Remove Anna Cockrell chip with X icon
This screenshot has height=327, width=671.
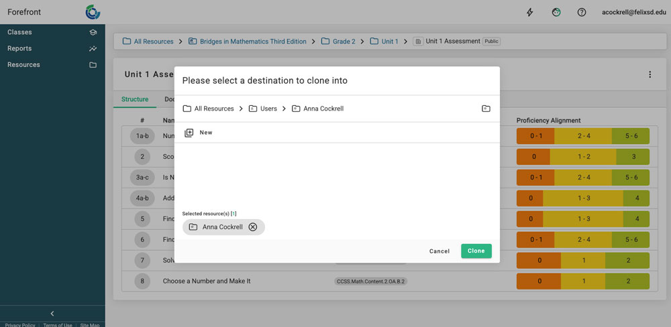[x=253, y=227]
